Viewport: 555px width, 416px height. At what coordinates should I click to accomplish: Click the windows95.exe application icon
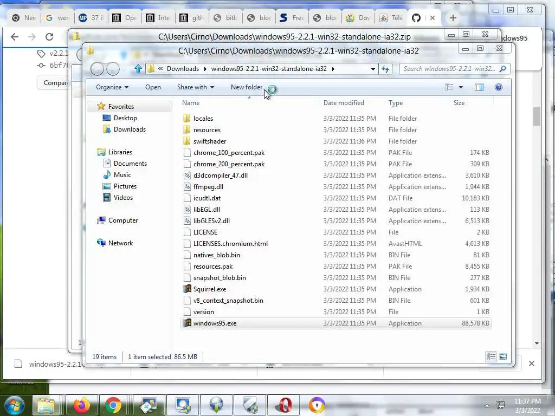click(x=187, y=323)
